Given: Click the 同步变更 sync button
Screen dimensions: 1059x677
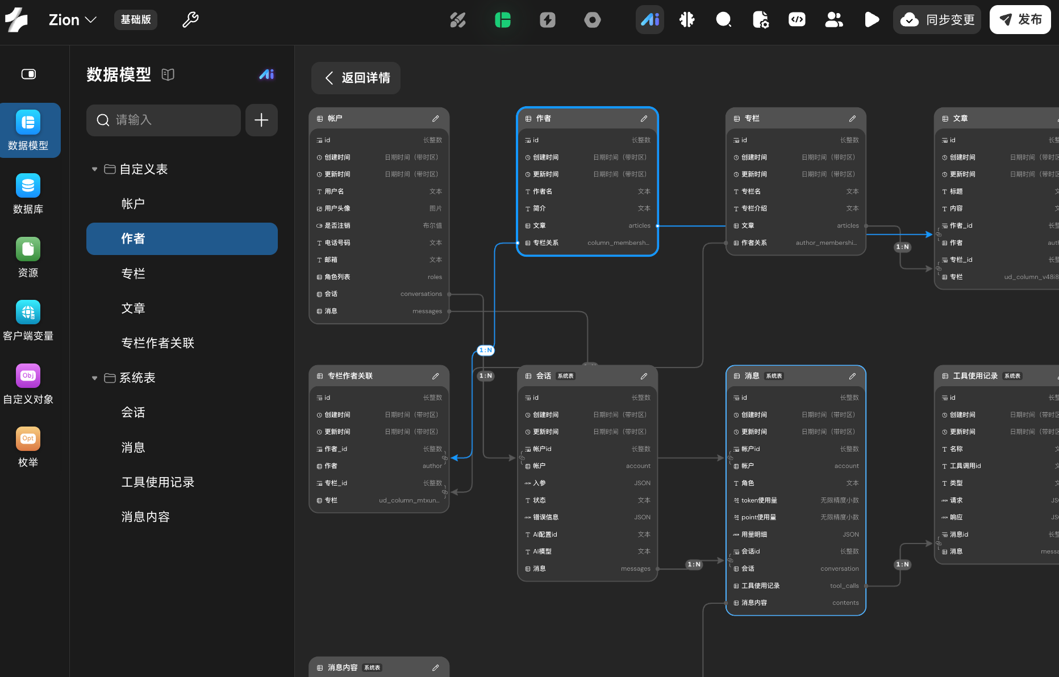Looking at the screenshot, I should tap(937, 20).
